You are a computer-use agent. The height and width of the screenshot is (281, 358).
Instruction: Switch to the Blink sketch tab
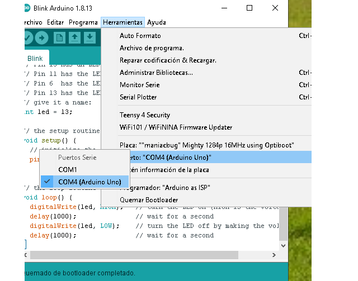(35, 58)
